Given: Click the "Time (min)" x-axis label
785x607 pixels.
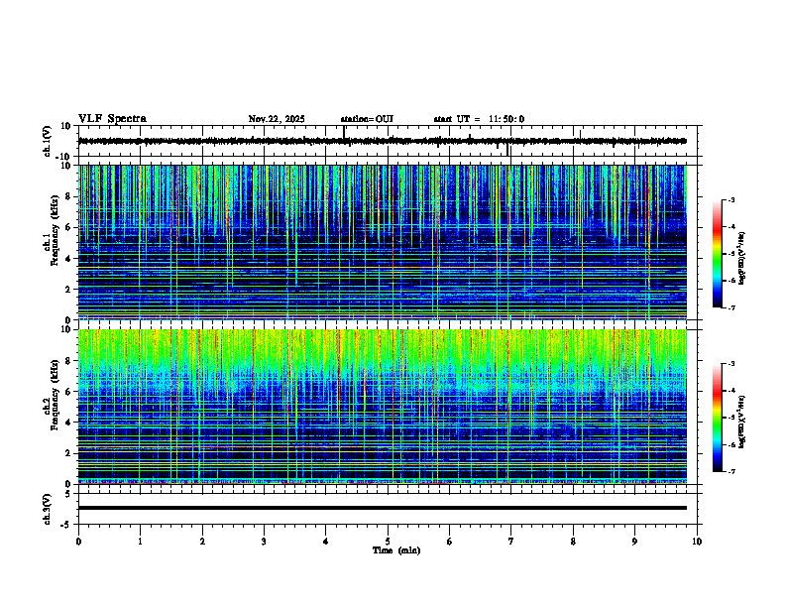Looking at the screenshot, I should coord(396,550).
